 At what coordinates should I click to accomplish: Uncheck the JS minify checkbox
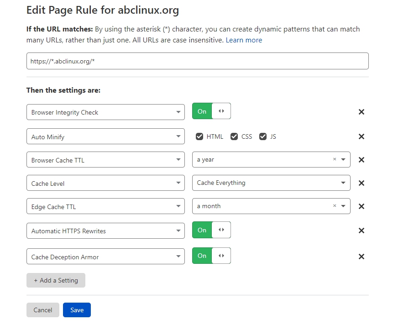(x=263, y=136)
